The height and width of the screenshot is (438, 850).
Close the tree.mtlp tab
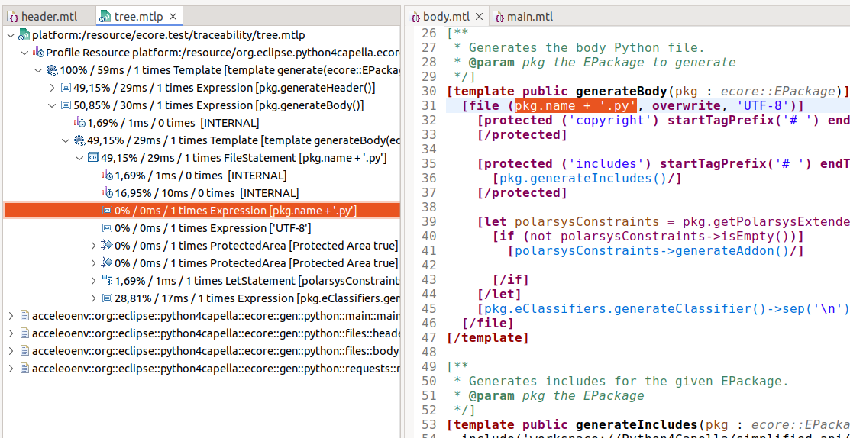coord(173,17)
